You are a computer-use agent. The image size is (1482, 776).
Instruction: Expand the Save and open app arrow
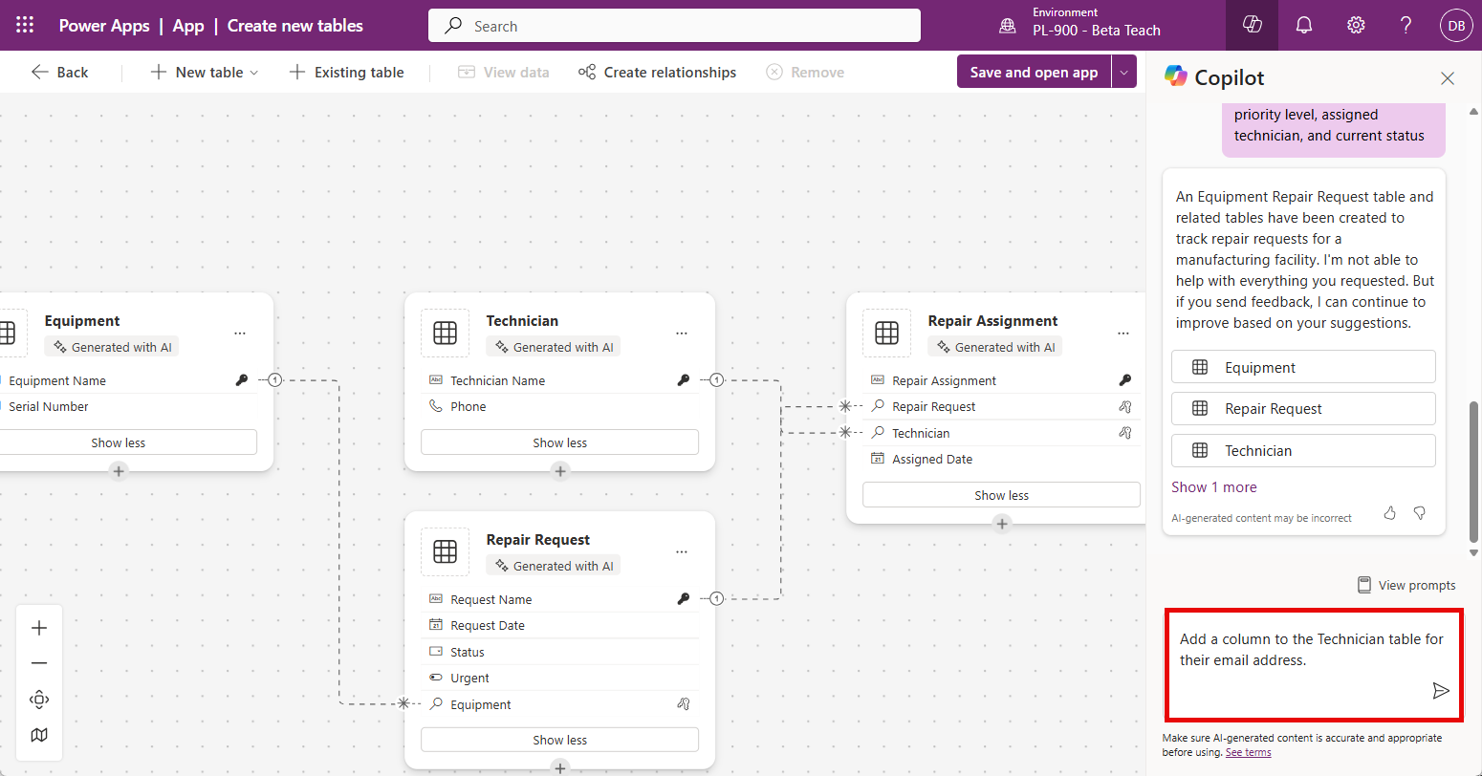[1123, 72]
